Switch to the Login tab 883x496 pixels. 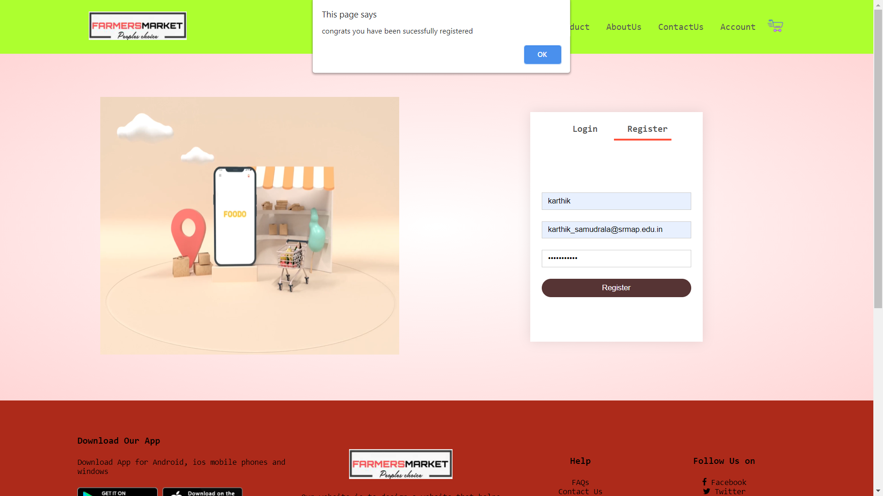[x=585, y=129]
